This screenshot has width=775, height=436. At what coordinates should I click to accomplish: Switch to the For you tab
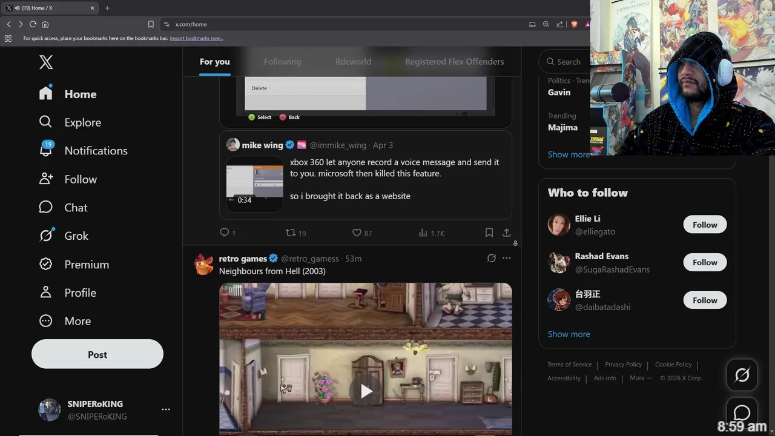click(x=215, y=62)
